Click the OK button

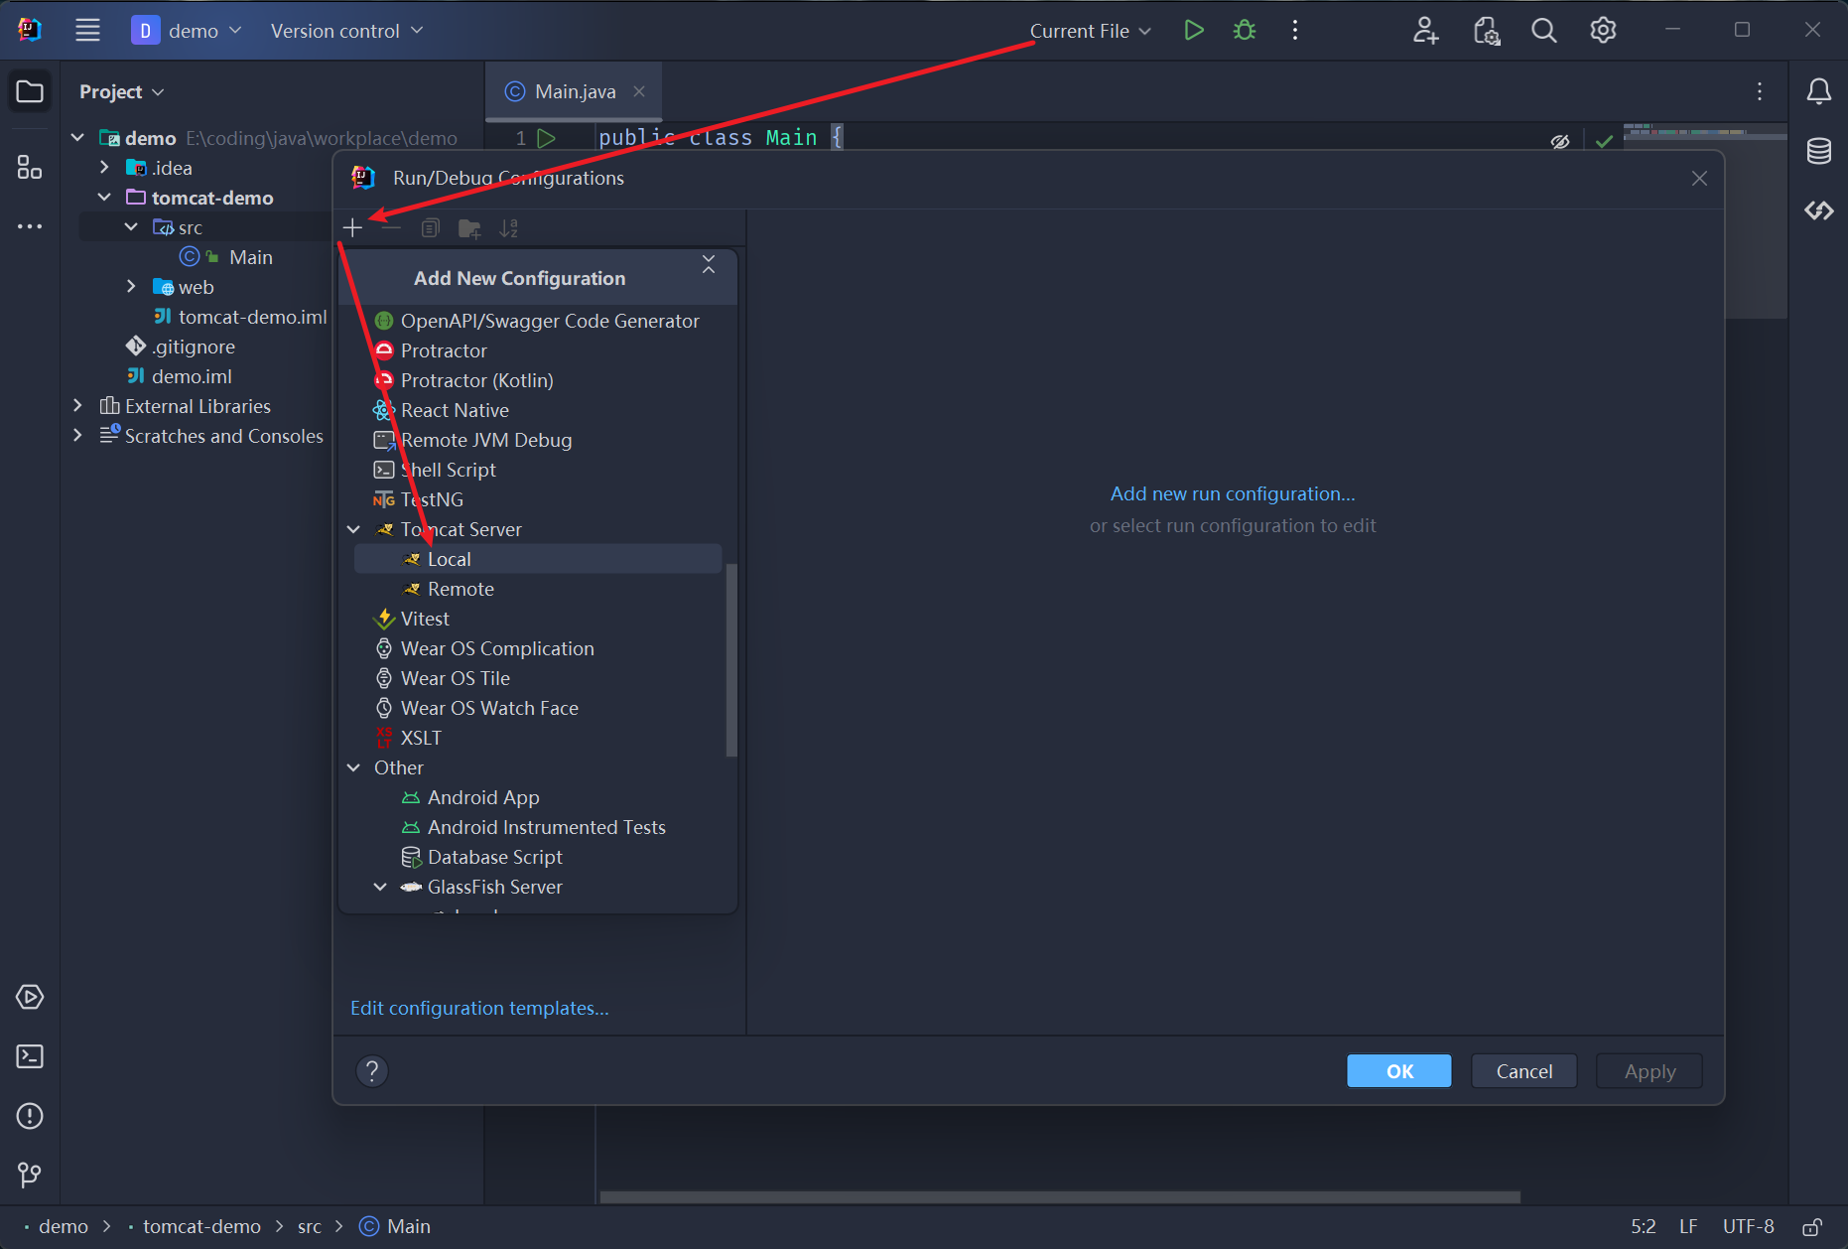1398,1071
